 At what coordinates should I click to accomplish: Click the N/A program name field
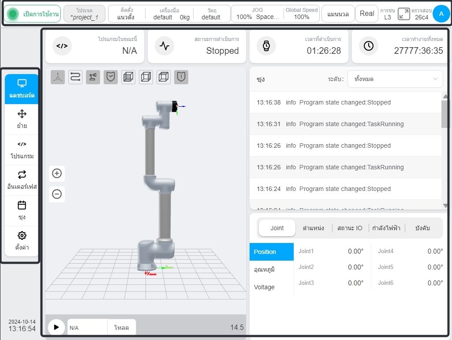[x=87, y=328]
